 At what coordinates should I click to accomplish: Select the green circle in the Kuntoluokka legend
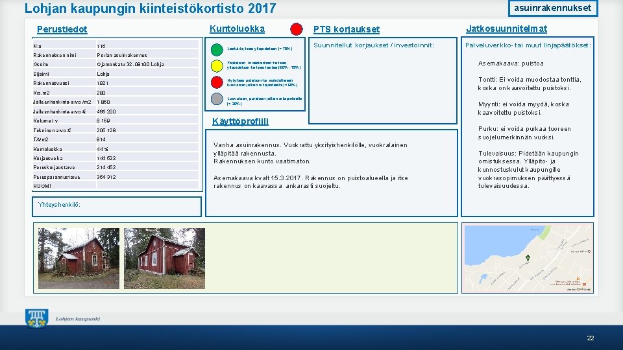coord(217,50)
